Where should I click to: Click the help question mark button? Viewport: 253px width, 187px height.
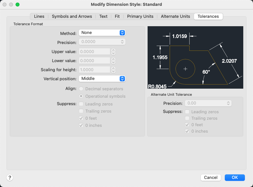[10, 177]
